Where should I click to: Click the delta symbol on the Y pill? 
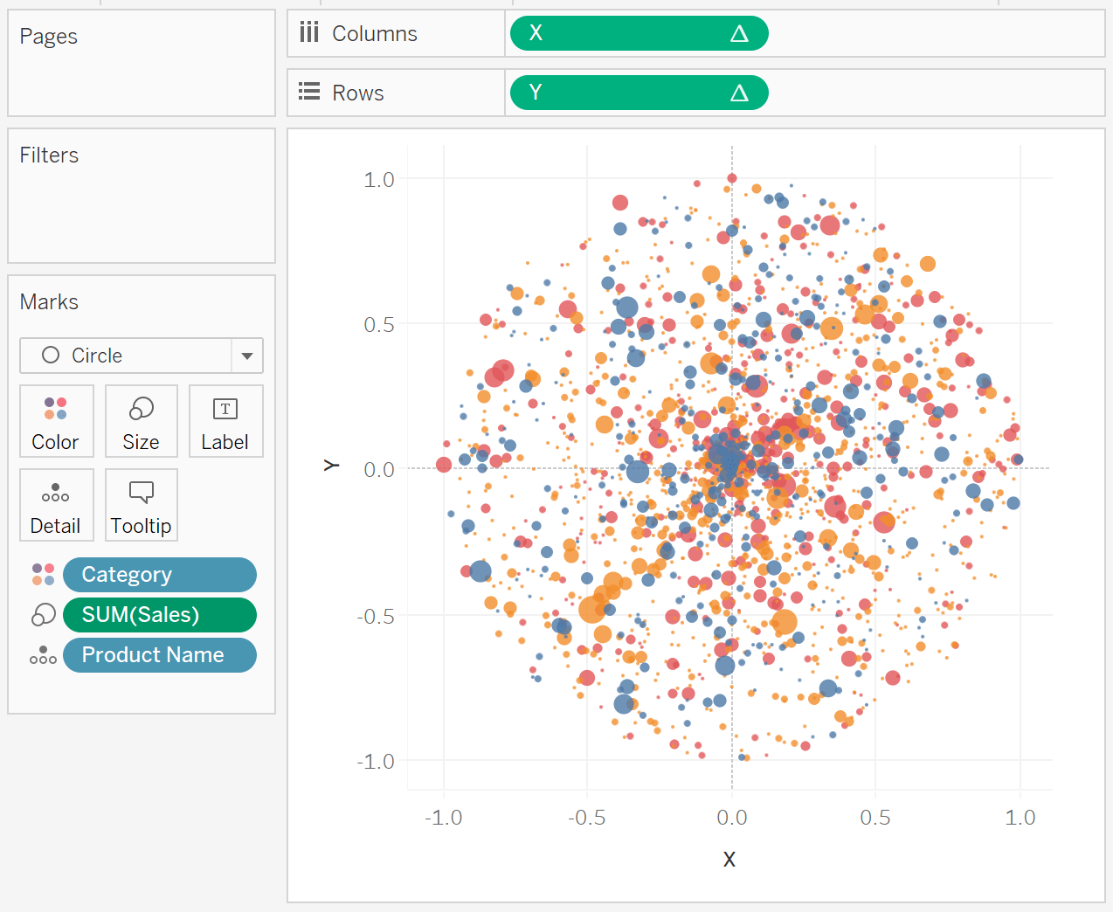pos(742,92)
